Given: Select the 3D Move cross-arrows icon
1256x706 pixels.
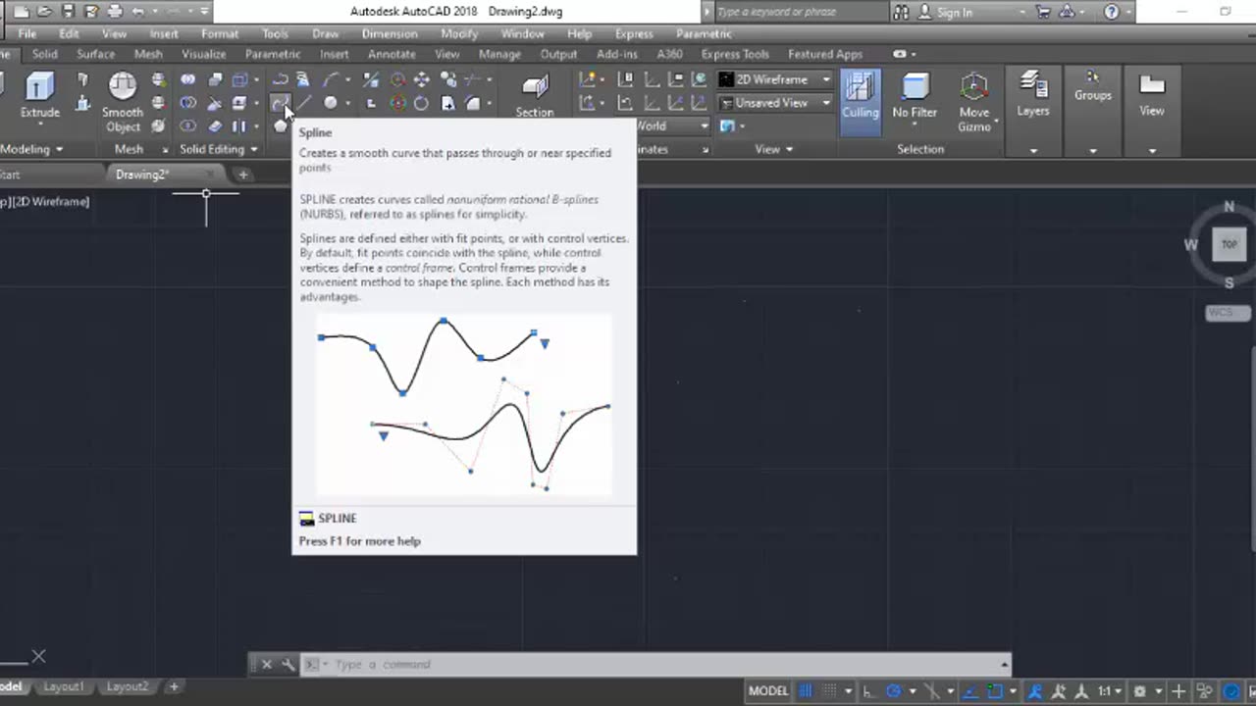Looking at the screenshot, I should click(422, 79).
